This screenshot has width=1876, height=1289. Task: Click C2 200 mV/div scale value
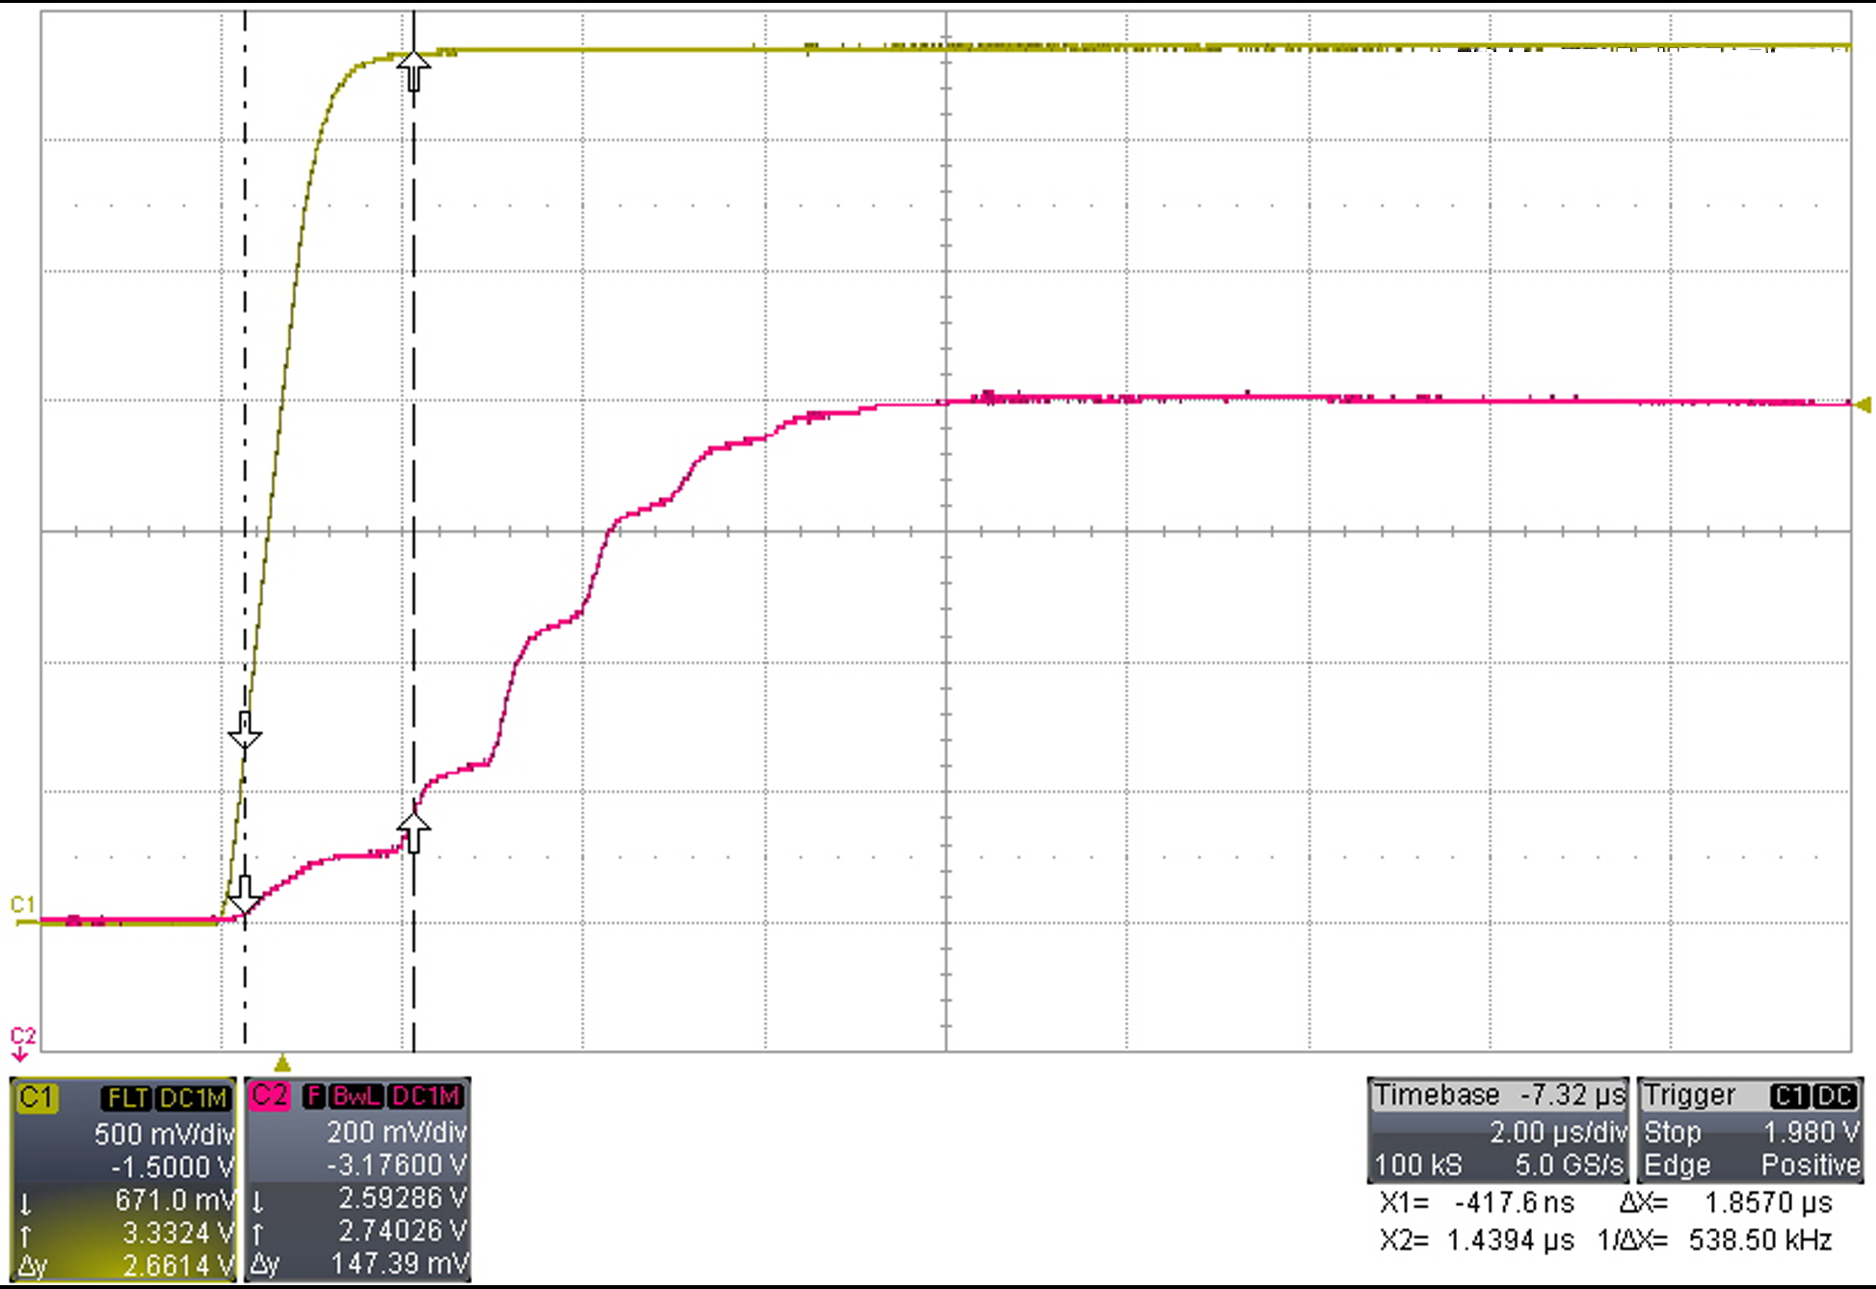395,1132
